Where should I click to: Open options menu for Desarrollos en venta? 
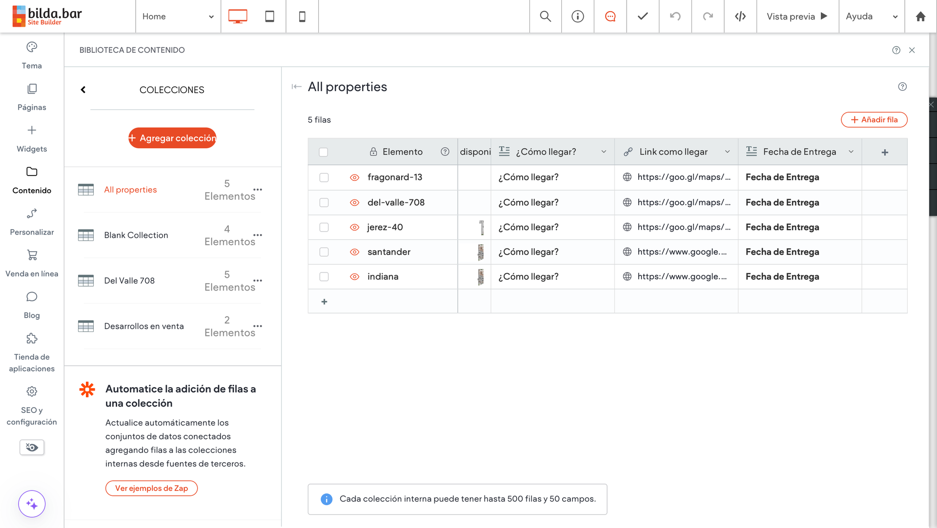[258, 326]
